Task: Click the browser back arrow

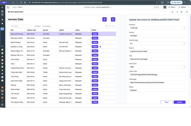Action: (13, 2)
